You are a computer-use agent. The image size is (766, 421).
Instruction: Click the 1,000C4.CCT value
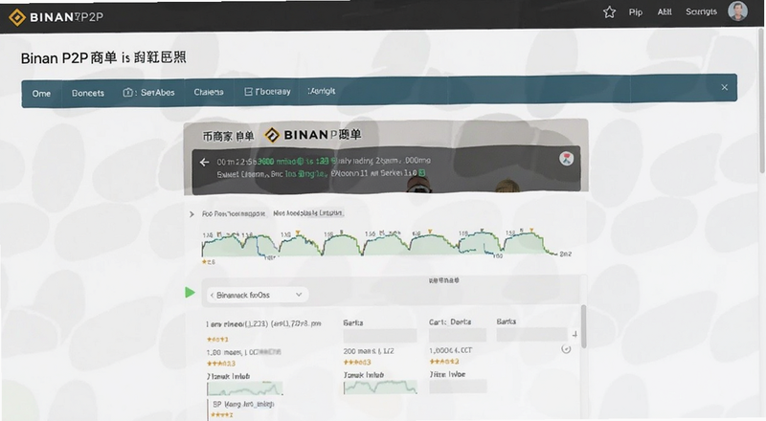click(450, 350)
